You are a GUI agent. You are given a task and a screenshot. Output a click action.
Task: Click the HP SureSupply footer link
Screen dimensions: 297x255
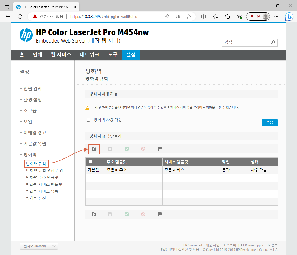253,245
